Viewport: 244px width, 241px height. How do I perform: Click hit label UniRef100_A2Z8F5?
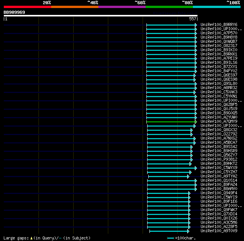(x=219, y=227)
